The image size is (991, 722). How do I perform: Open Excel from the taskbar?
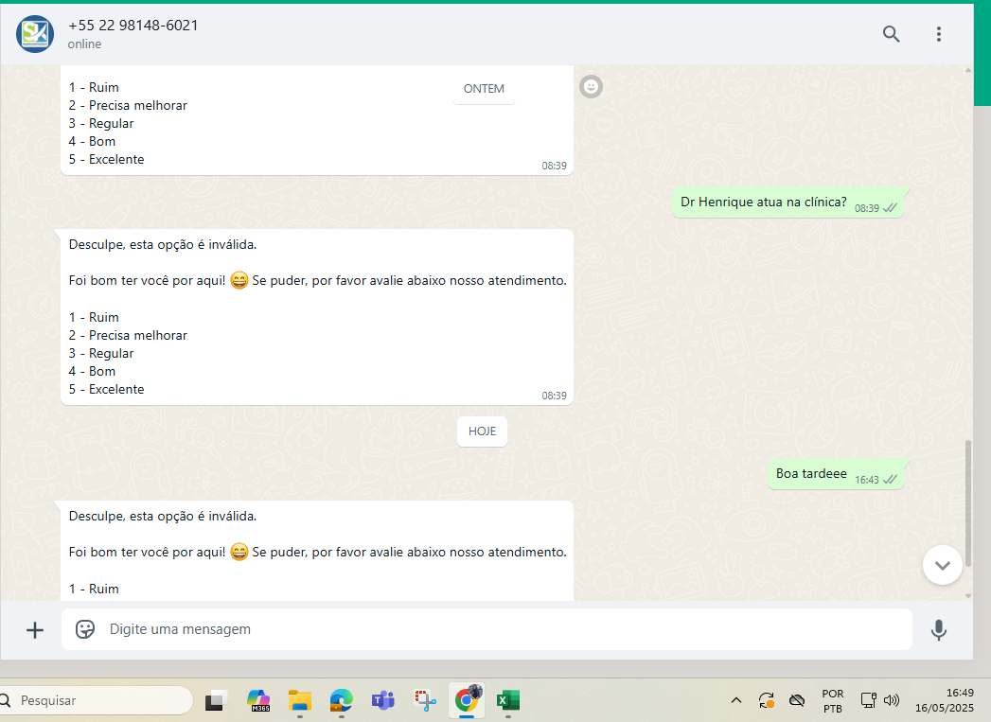coord(508,700)
